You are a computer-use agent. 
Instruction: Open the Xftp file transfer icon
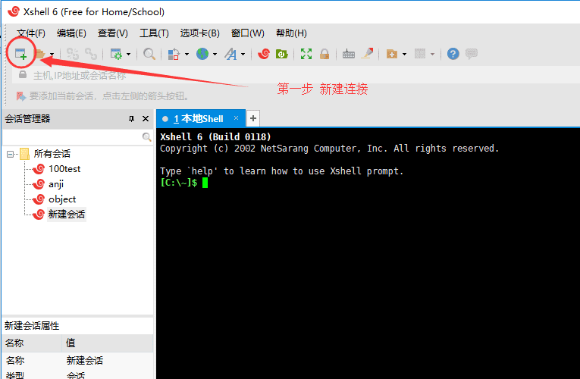281,54
